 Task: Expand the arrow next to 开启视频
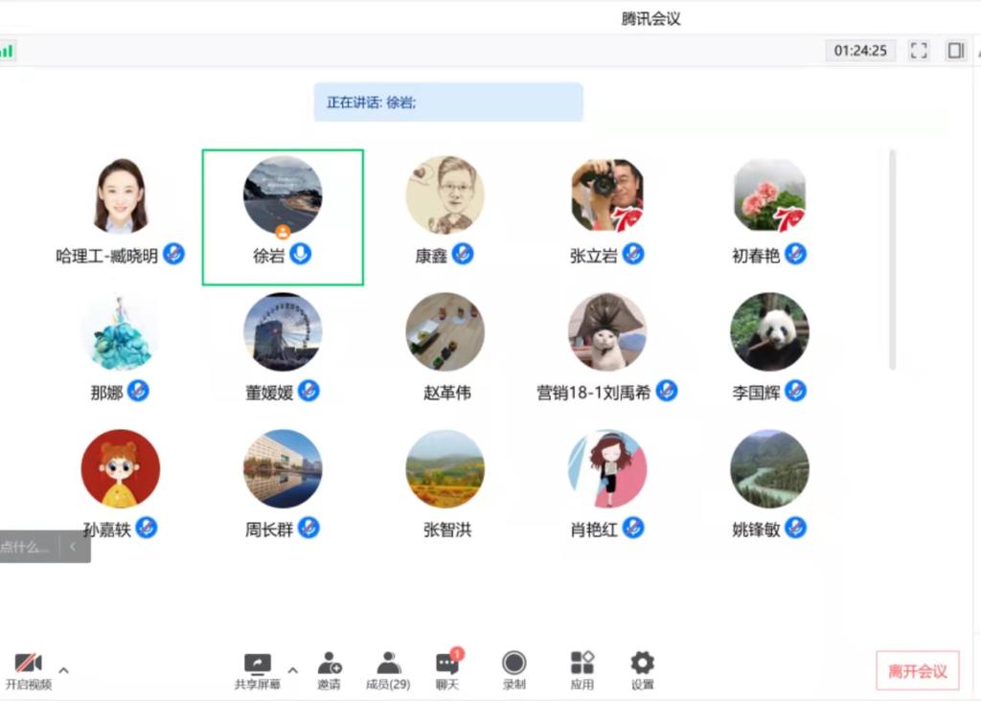pyautogui.click(x=64, y=670)
